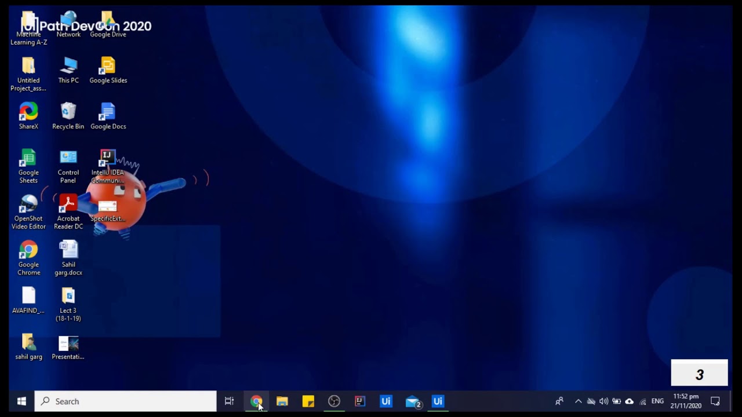Open Sticky Notes from the taskbar

308,401
